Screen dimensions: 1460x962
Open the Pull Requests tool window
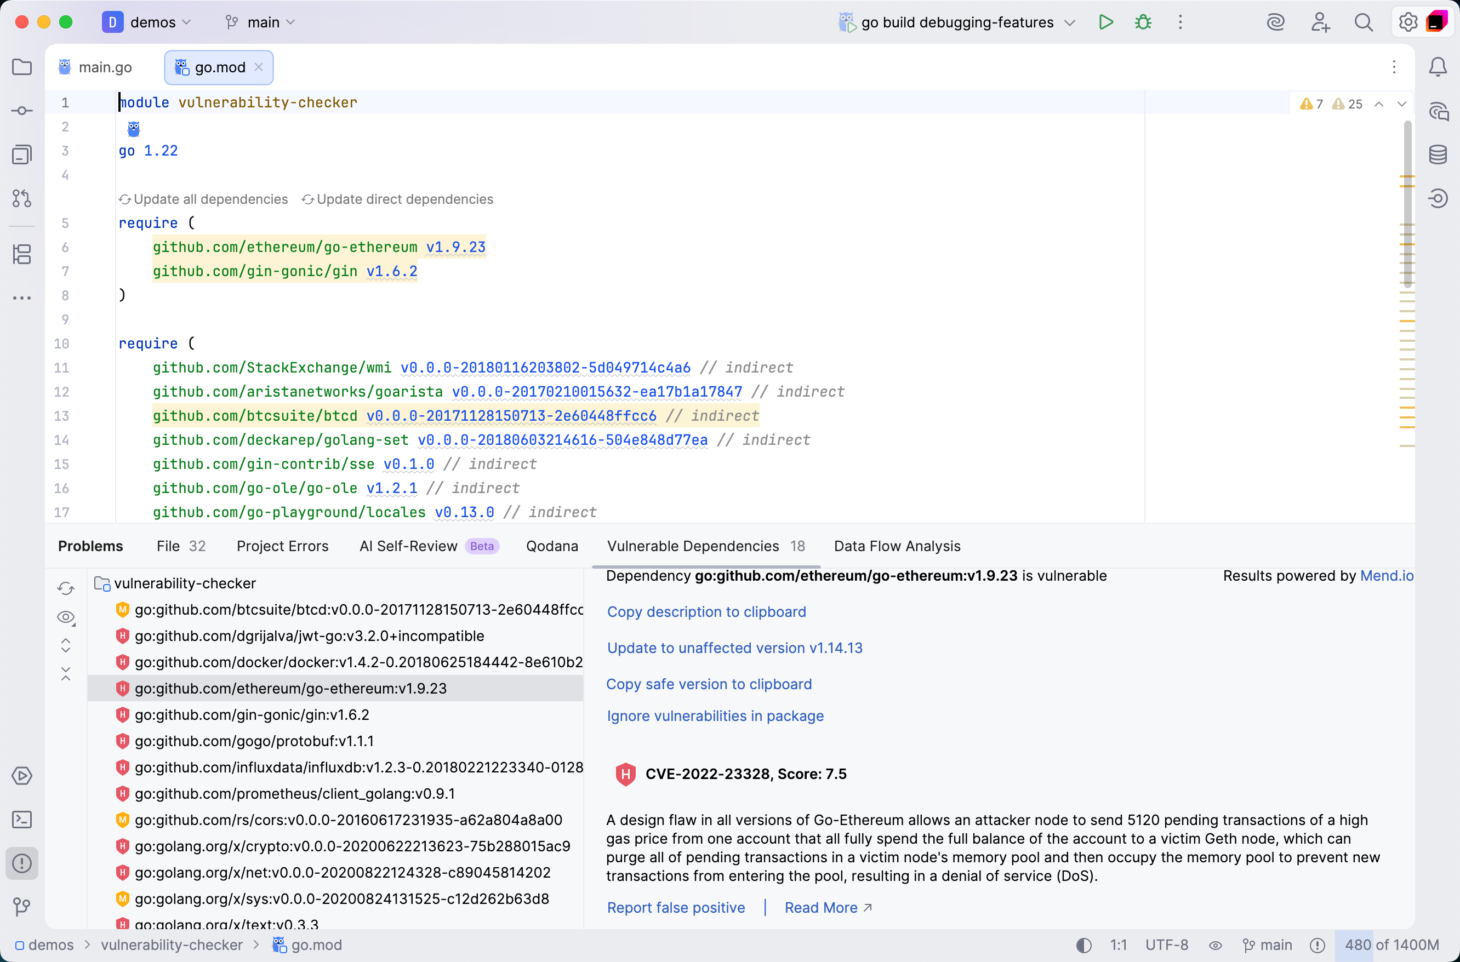tap(22, 198)
